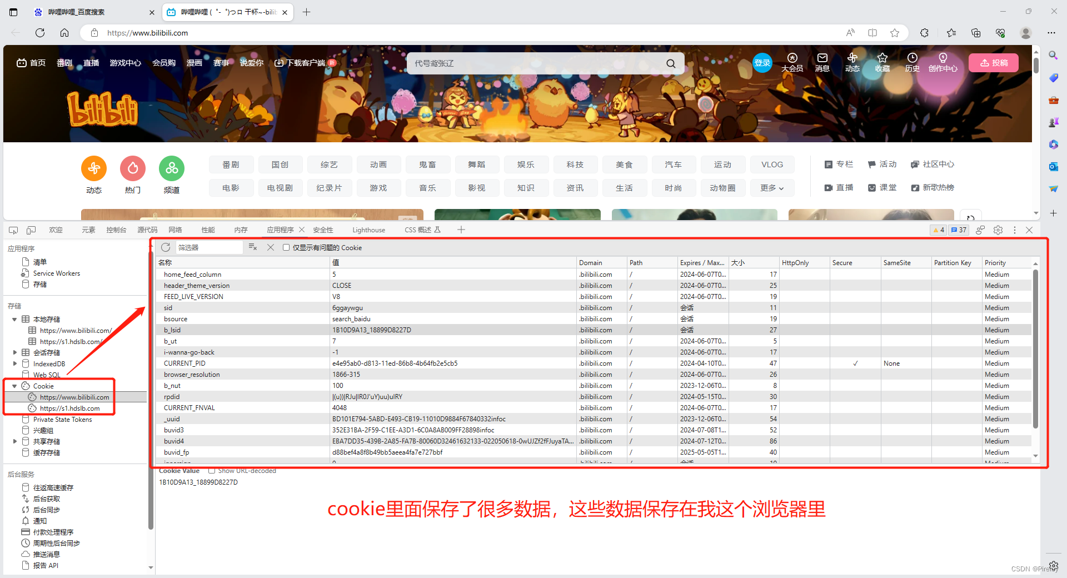
Task: Select Service Workers in sidebar
Action: coord(56,273)
